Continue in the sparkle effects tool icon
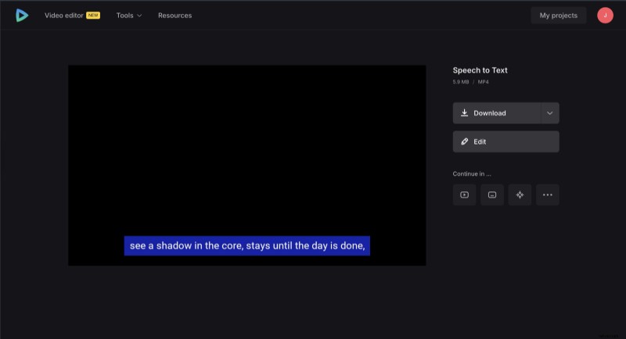 point(520,194)
